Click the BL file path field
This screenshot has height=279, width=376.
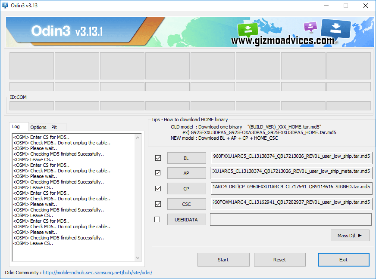(291, 158)
